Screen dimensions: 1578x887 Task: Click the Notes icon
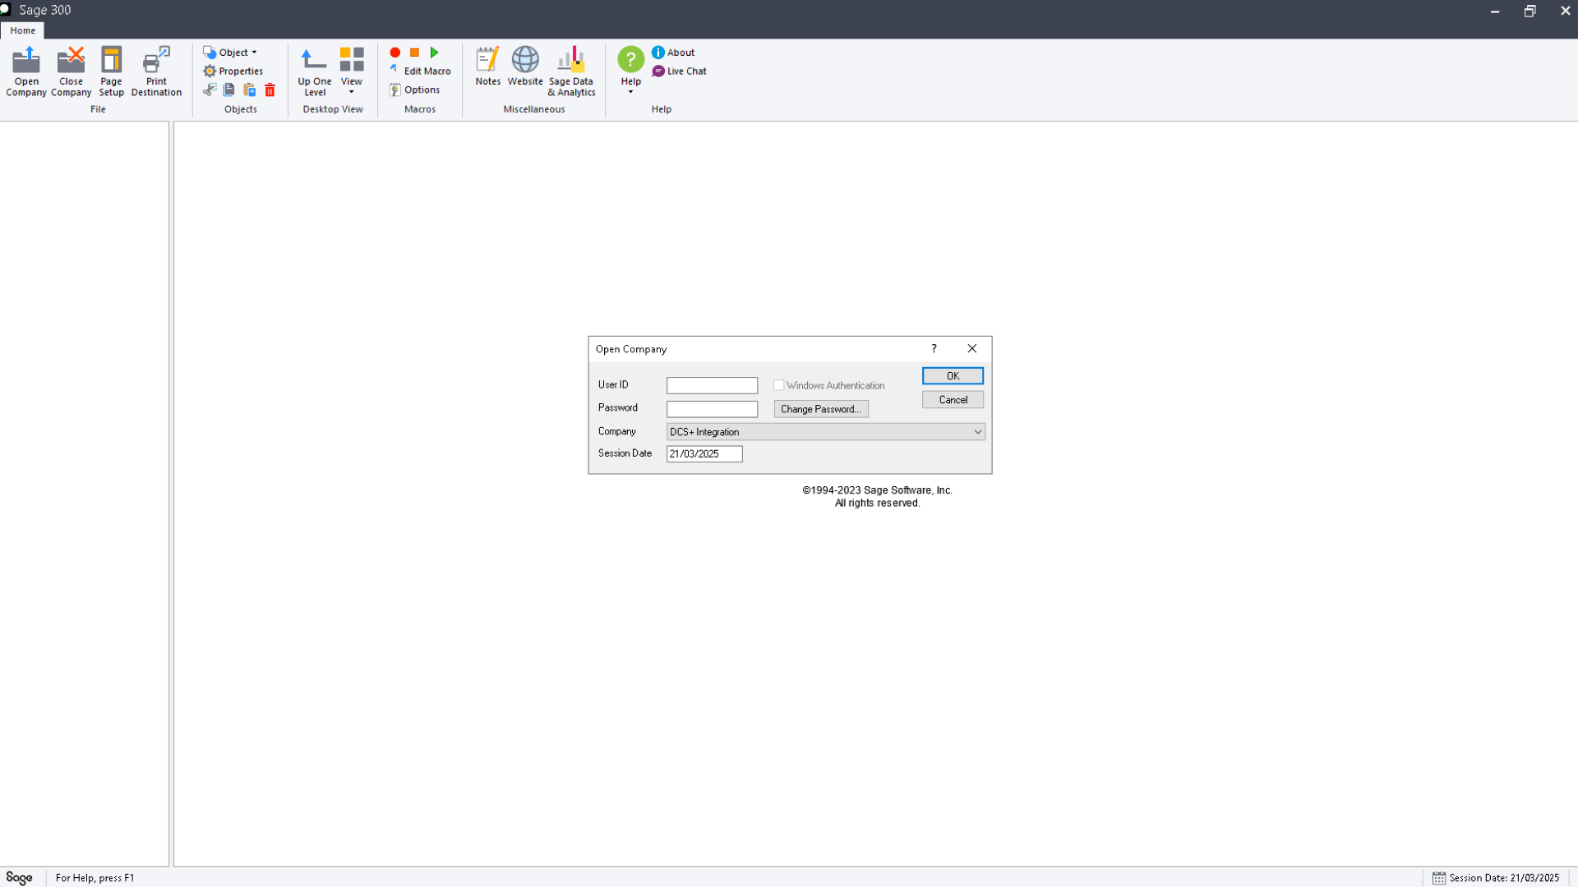pyautogui.click(x=487, y=66)
